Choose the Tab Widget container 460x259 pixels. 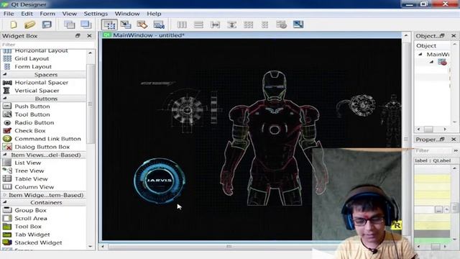click(32, 235)
